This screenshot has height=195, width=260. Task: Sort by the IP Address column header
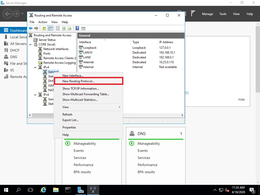(170, 42)
